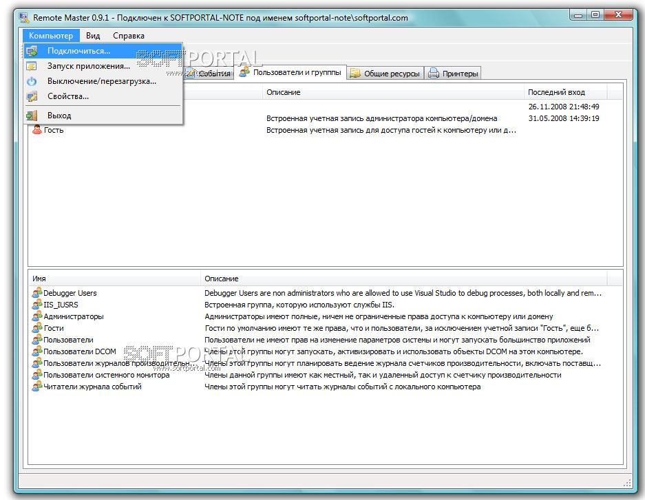
Task: Switch to the Общие ресурсы tab
Action: [385, 74]
